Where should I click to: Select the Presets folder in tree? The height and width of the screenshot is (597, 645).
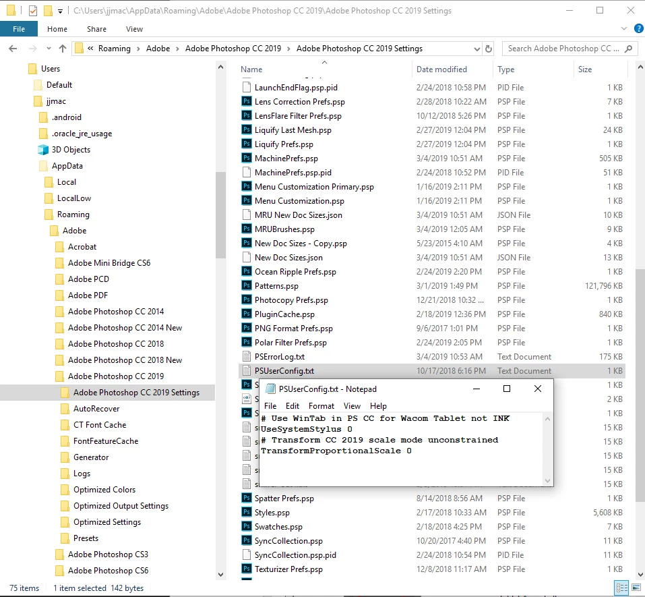pos(86,538)
